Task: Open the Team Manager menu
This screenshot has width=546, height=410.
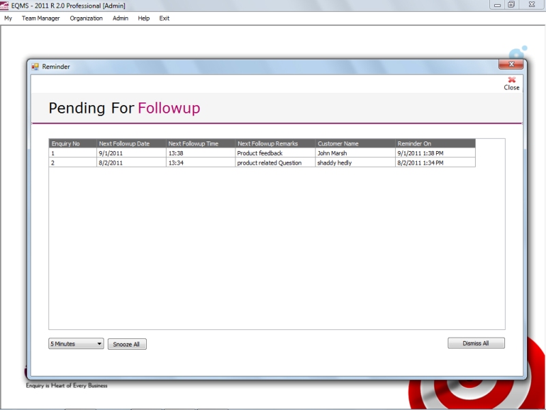Action: tap(40, 18)
